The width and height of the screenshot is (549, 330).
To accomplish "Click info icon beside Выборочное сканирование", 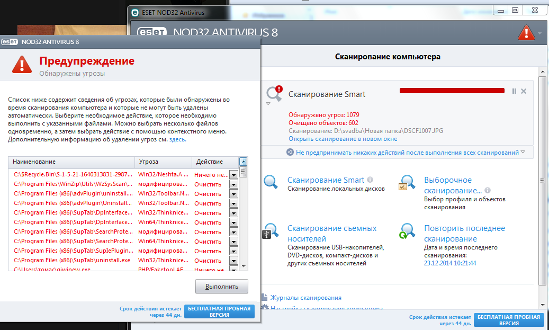I will coord(488,190).
